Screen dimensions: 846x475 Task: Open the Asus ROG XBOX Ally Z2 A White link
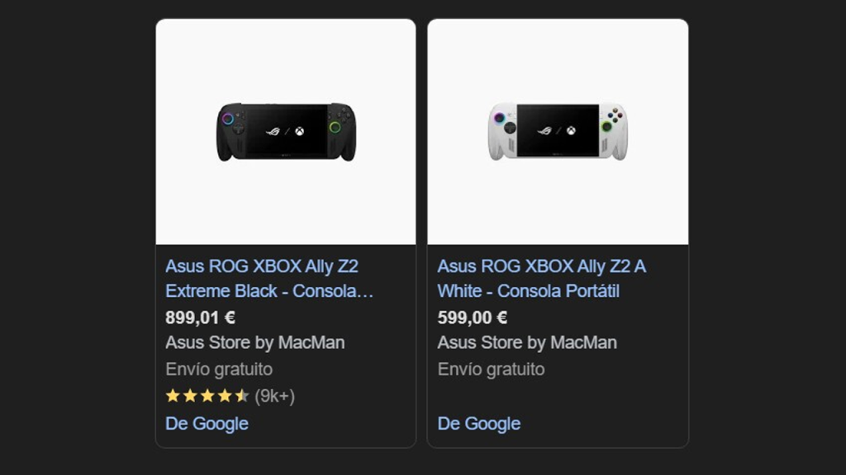point(541,279)
